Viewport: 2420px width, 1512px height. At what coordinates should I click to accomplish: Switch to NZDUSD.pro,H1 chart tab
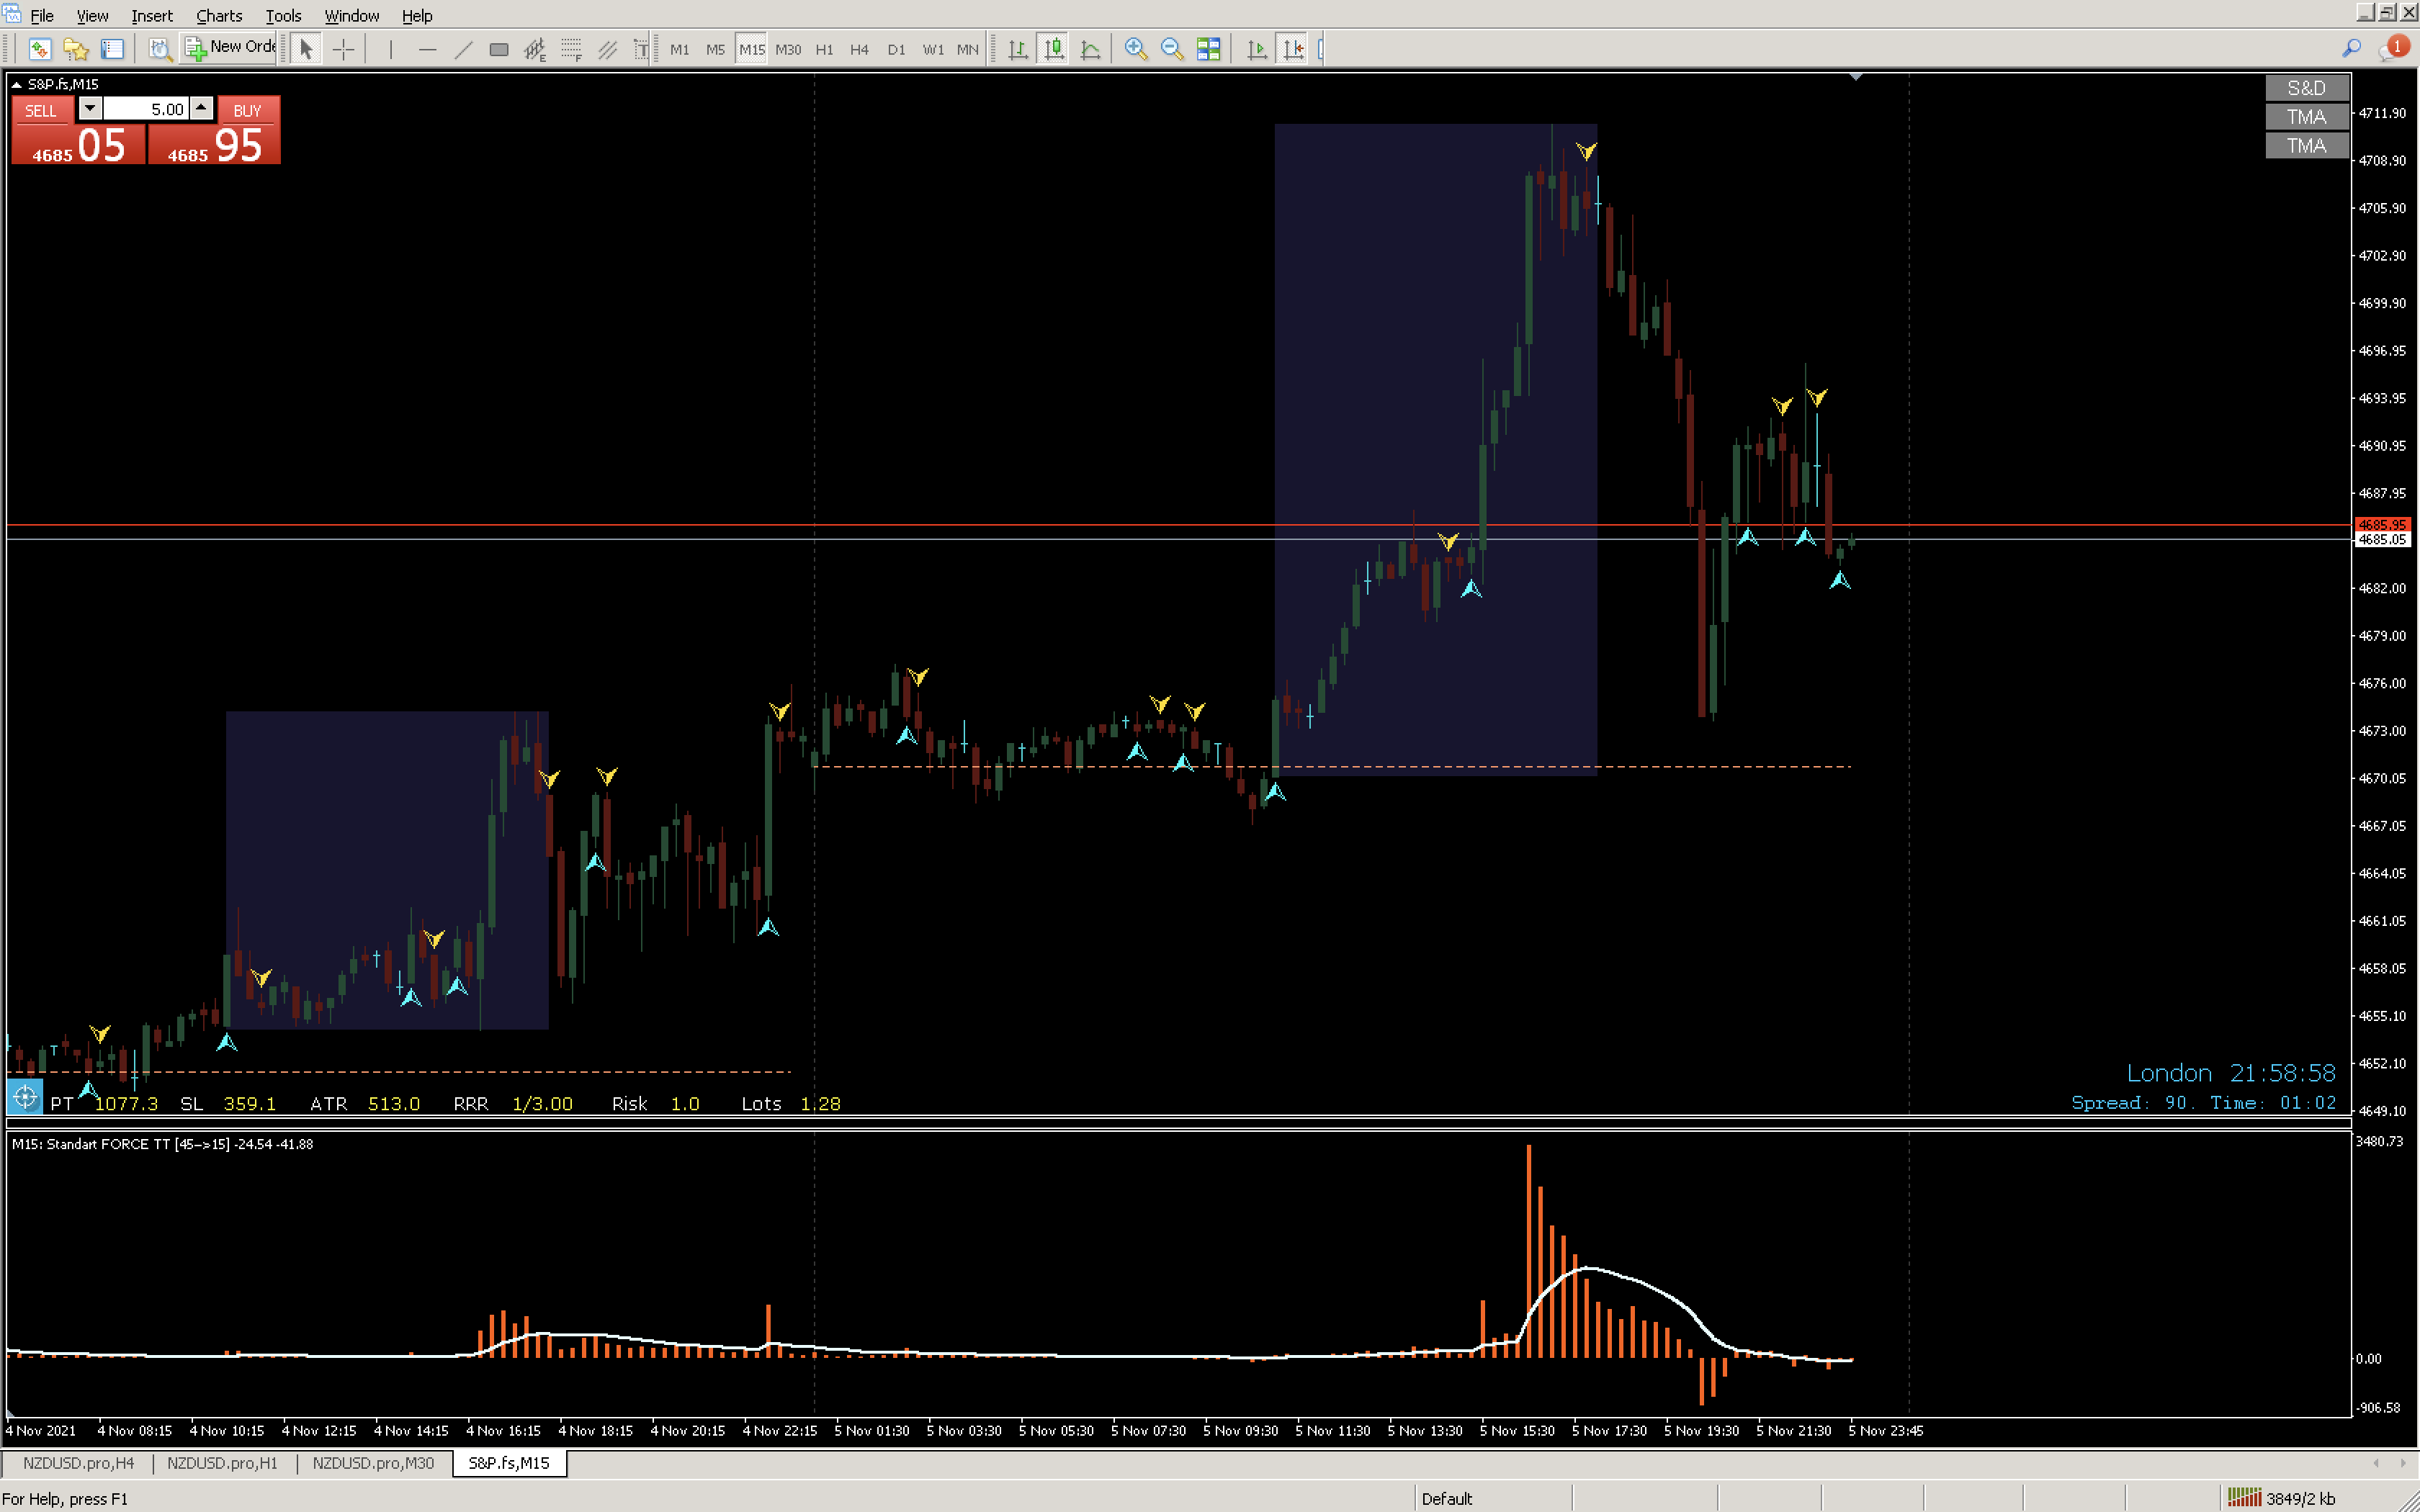[x=222, y=1463]
